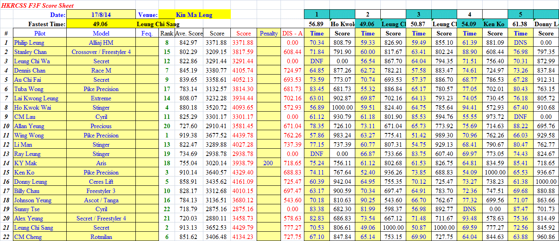Select the Model column header
Viewport: 559px width, 241px height.
[x=101, y=33]
